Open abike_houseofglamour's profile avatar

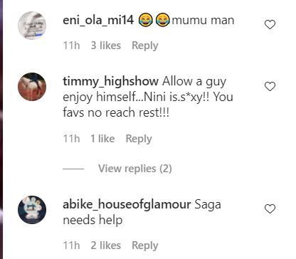[x=32, y=210]
